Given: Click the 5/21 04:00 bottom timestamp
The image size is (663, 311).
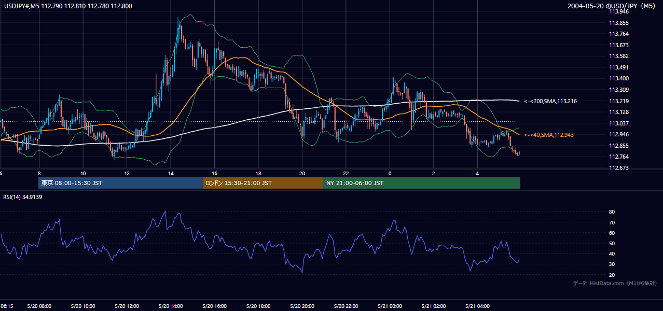Looking at the screenshot, I should [x=477, y=306].
